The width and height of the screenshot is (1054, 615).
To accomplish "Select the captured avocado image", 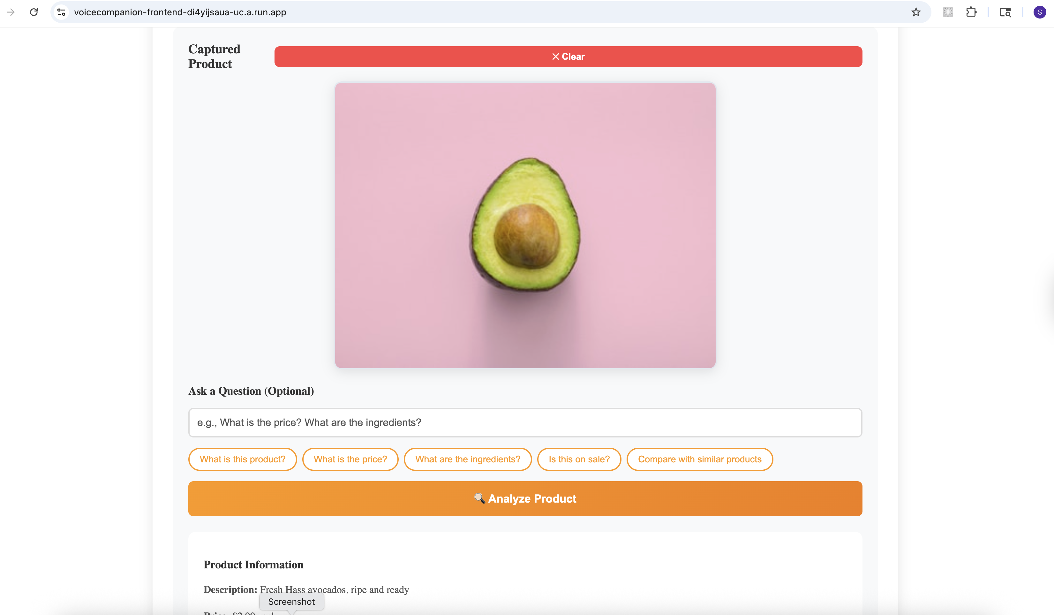I will click(x=525, y=225).
